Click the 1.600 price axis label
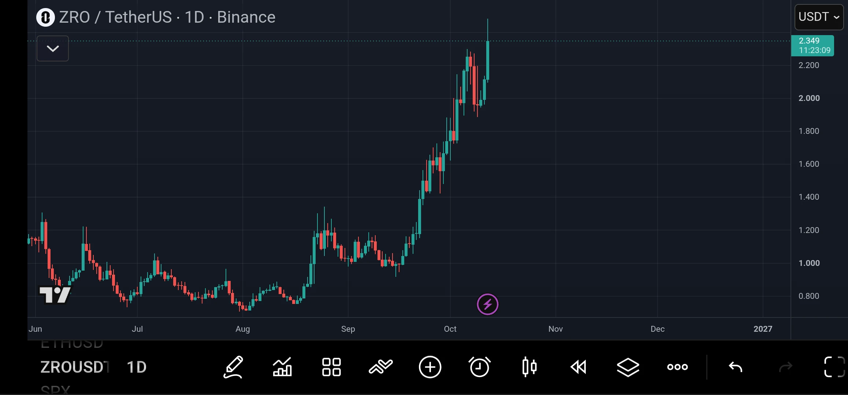 [808, 164]
